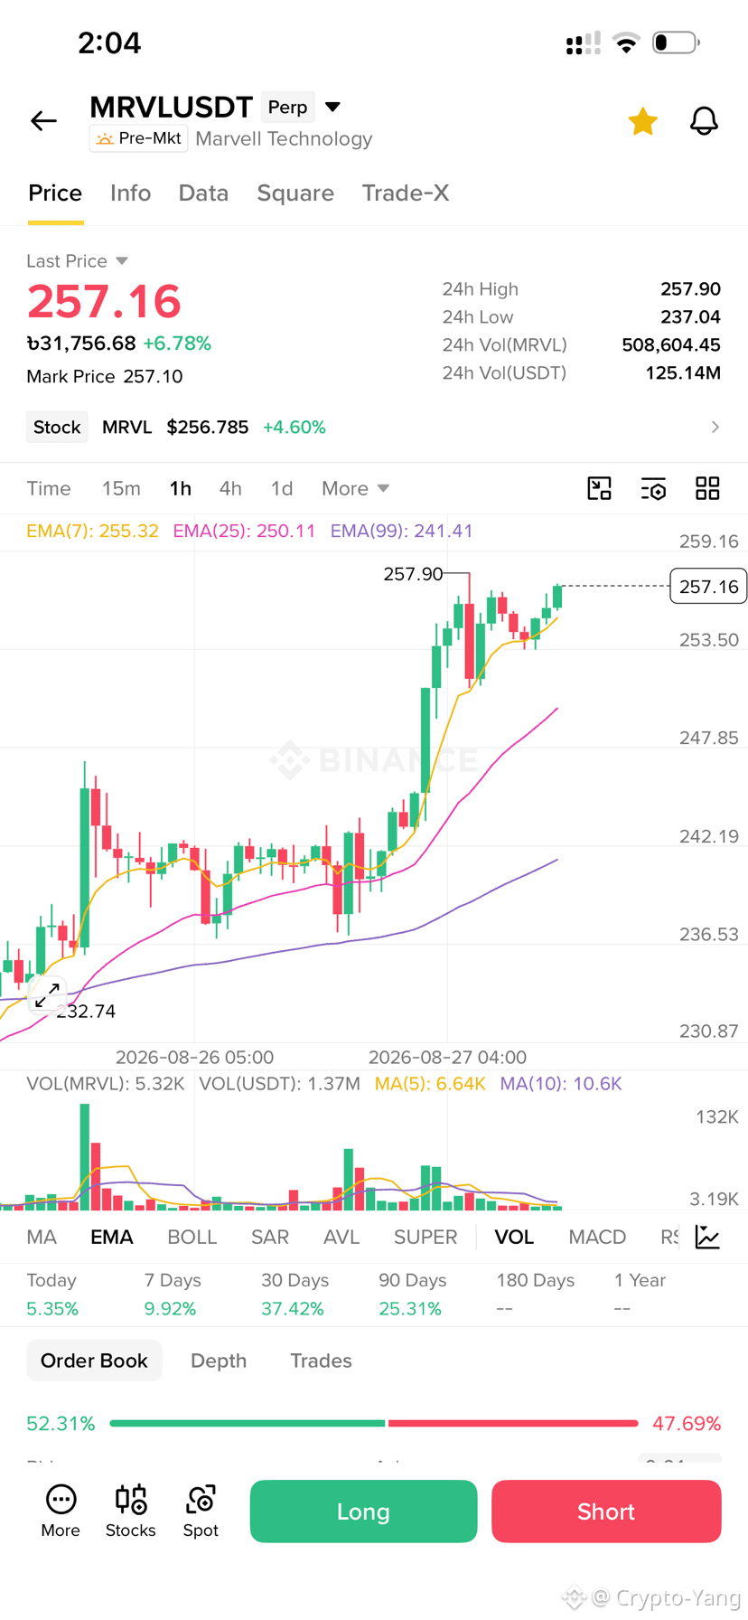The height and width of the screenshot is (1620, 748).
Task: Tap the 24h High value 257.90
Action: [690, 289]
